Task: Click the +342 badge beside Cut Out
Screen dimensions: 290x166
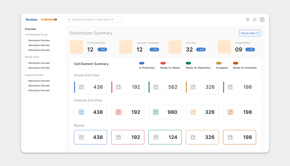Action: (x=201, y=49)
